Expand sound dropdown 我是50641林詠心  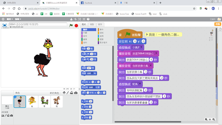click(x=145, y=53)
